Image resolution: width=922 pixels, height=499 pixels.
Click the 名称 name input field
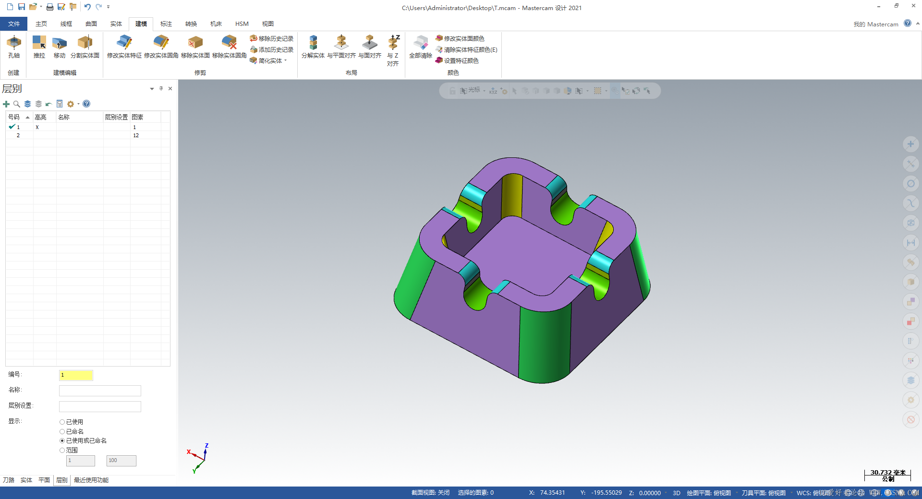100,391
